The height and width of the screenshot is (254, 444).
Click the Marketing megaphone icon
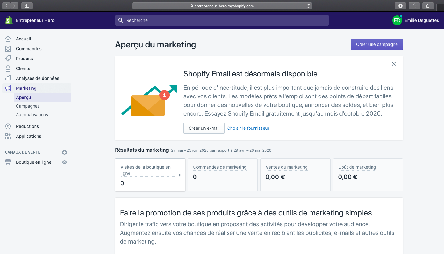[8, 88]
